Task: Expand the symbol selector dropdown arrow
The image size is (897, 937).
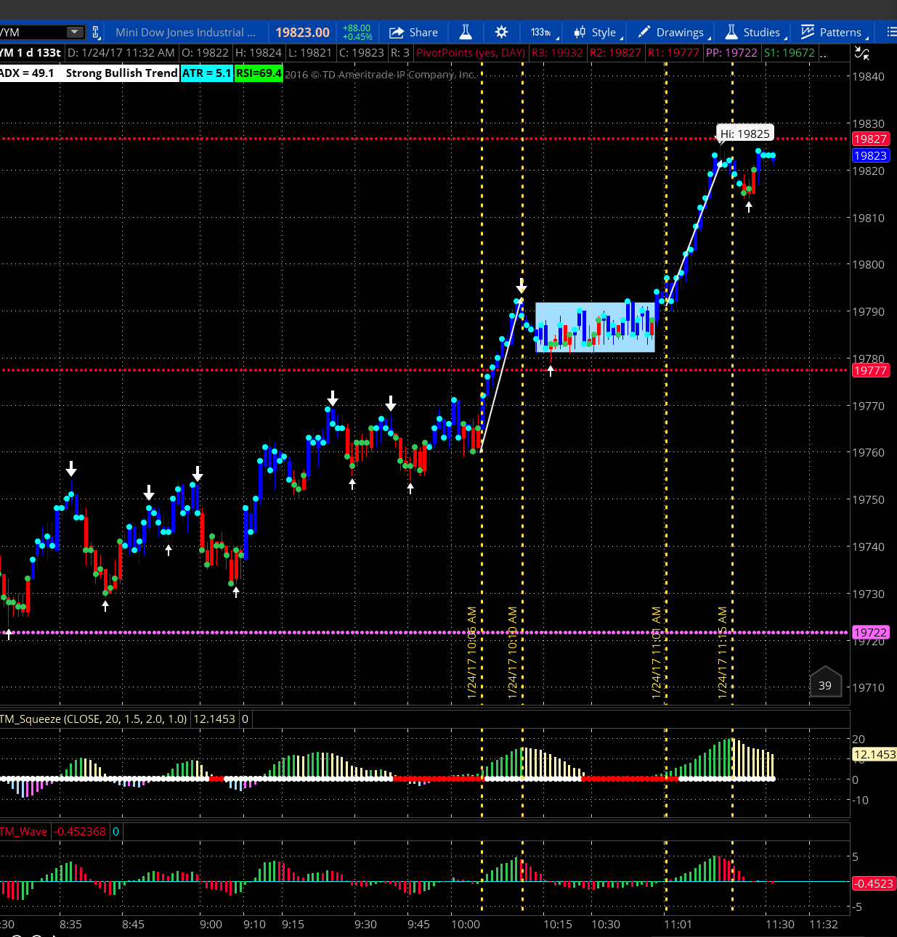Action: [74, 32]
